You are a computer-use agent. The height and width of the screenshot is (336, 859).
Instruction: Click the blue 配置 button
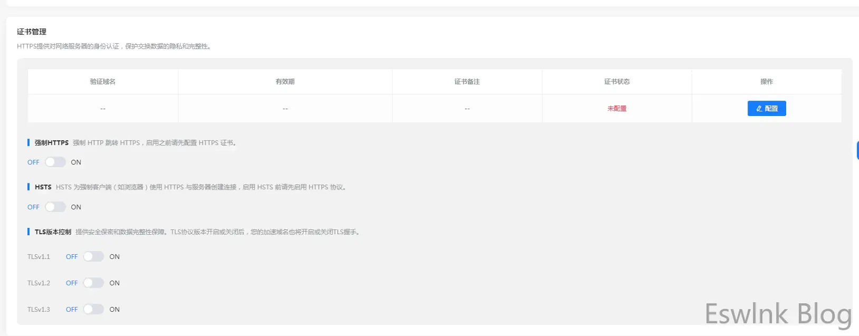coord(766,109)
